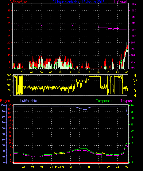
Task: Click the 1010 pressure axis value
Action: click(x=133, y=23)
